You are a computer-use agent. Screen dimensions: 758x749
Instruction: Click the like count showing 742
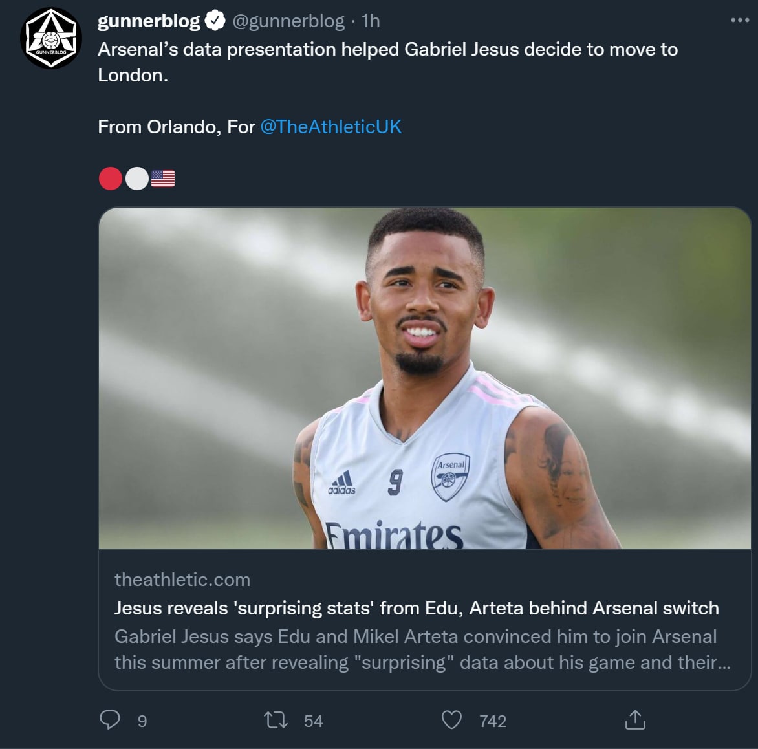click(x=493, y=721)
